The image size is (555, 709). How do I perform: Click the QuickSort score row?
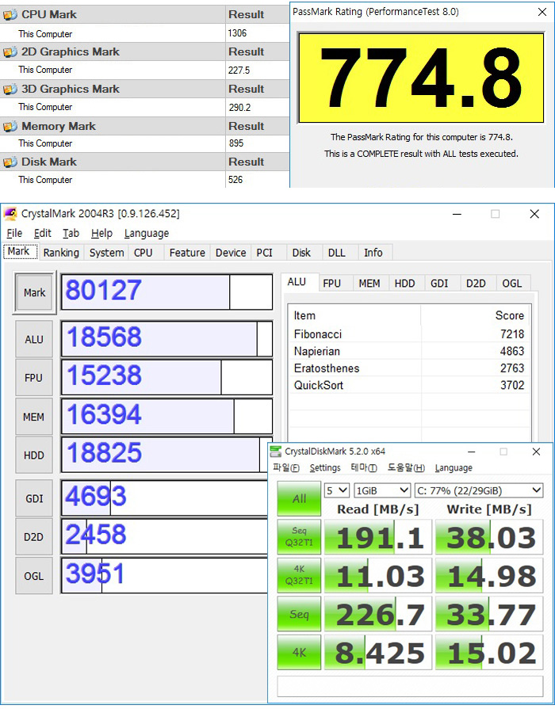pyautogui.click(x=409, y=385)
